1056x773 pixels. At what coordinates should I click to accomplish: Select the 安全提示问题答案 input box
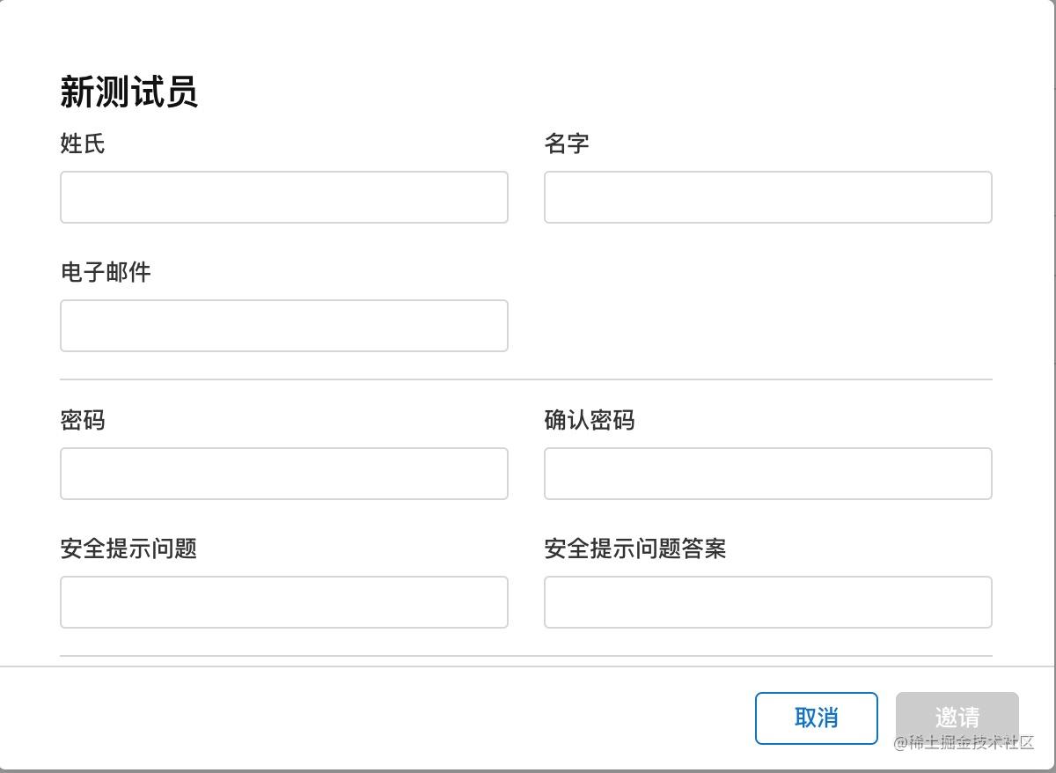point(768,602)
